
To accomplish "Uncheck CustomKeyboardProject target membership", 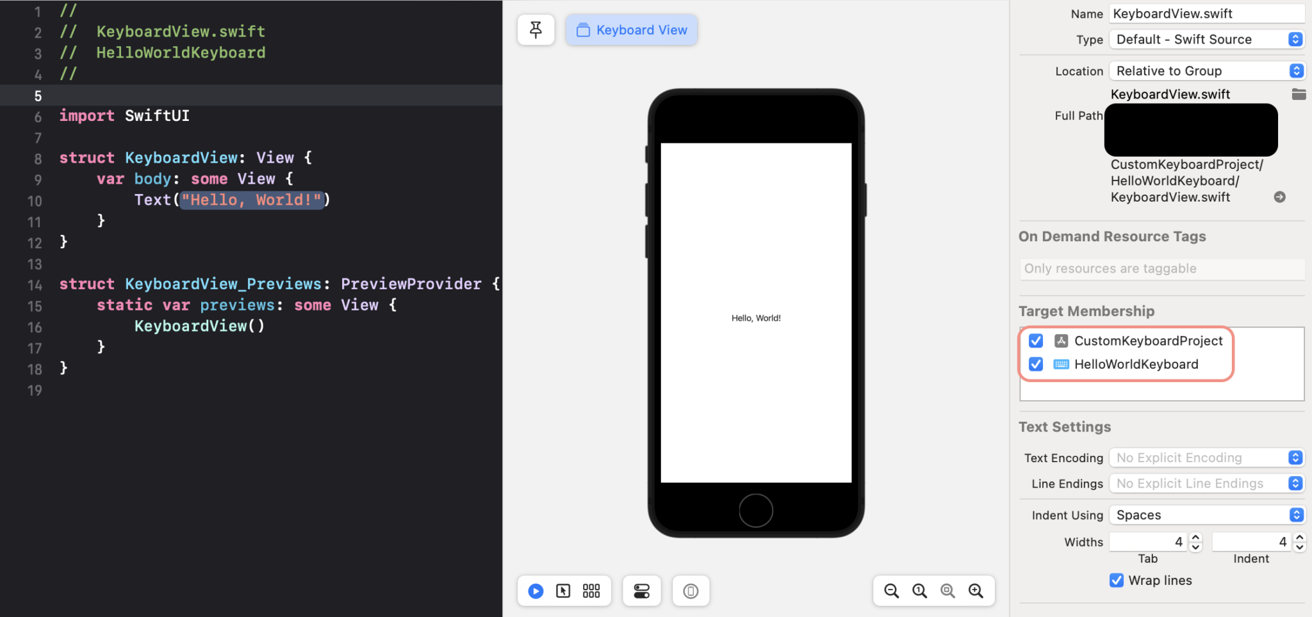I will pos(1036,341).
